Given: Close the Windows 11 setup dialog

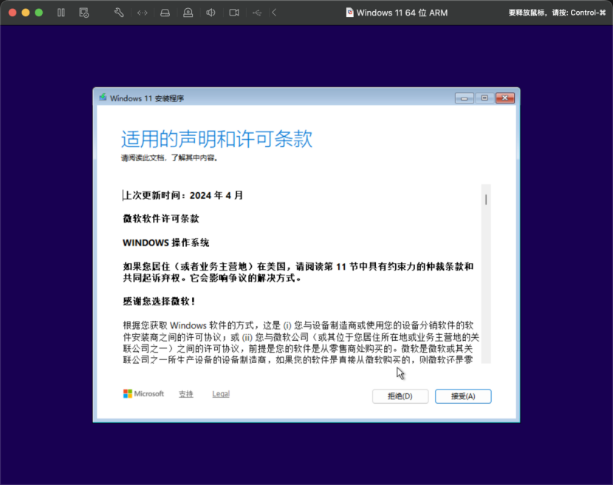Looking at the screenshot, I should 505,98.
